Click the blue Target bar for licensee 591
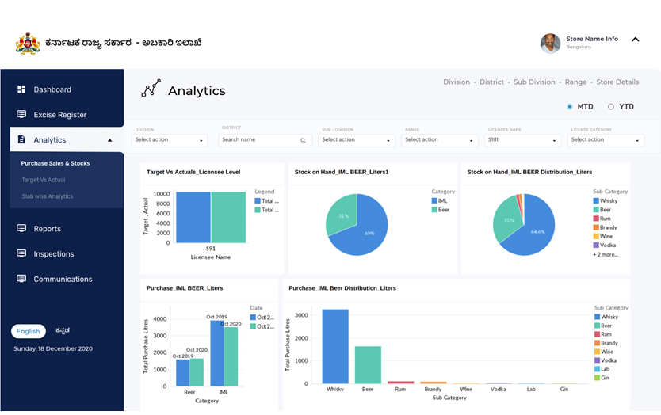Viewport: 661px width, 415px height. pos(193,218)
